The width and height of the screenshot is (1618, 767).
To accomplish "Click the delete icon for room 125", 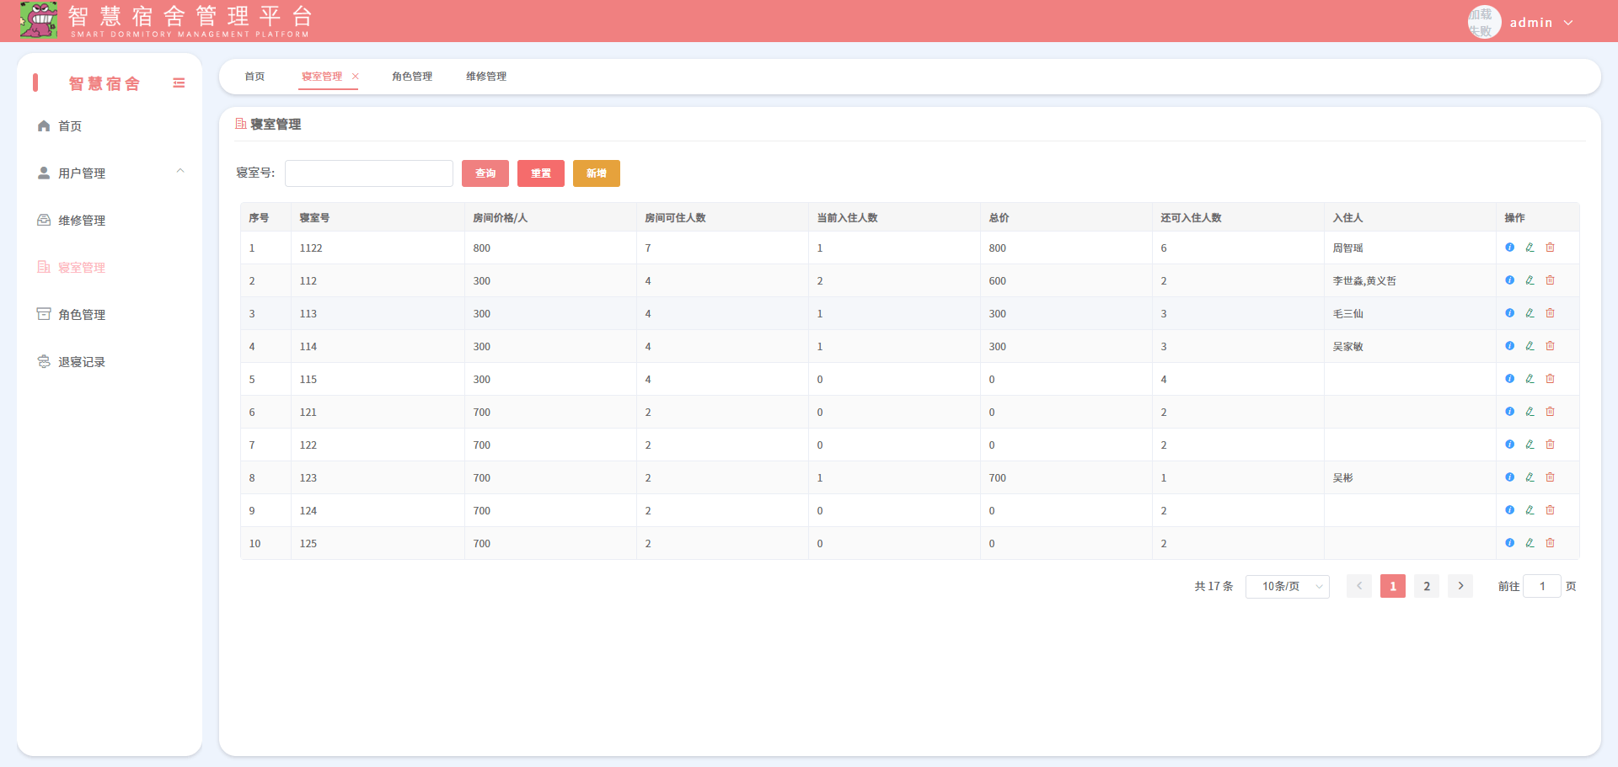I will click(x=1550, y=543).
